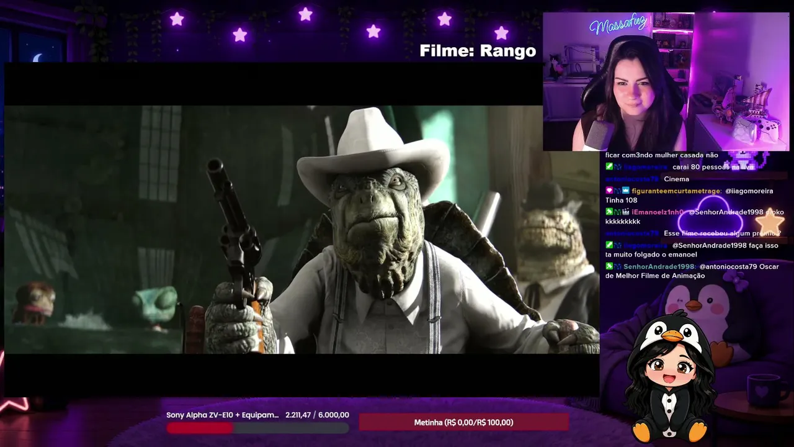The height and width of the screenshot is (447, 794).
Task: Click the 'carai 80 pessoas na live' message
Action: (x=713, y=167)
